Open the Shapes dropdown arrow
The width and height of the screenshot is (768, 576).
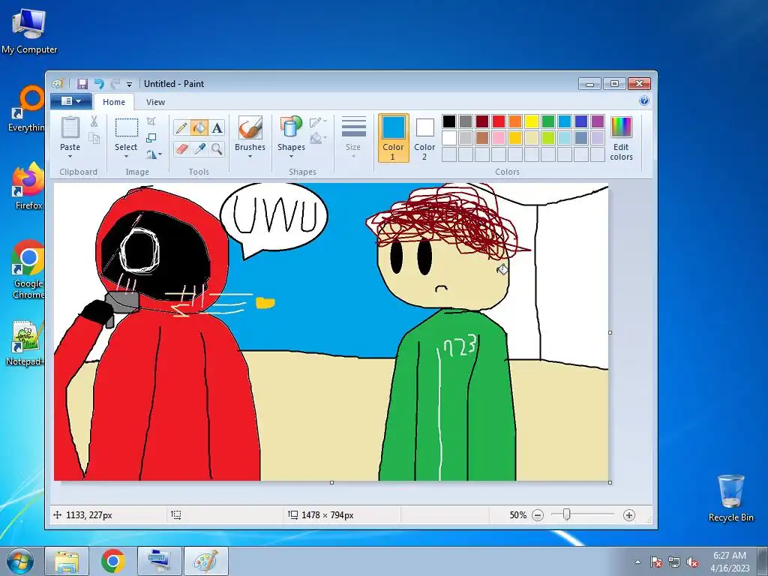click(x=291, y=157)
